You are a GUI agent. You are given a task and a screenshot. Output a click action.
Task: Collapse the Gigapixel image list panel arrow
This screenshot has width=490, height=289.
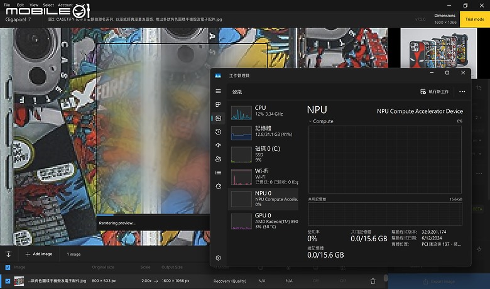click(x=8, y=254)
